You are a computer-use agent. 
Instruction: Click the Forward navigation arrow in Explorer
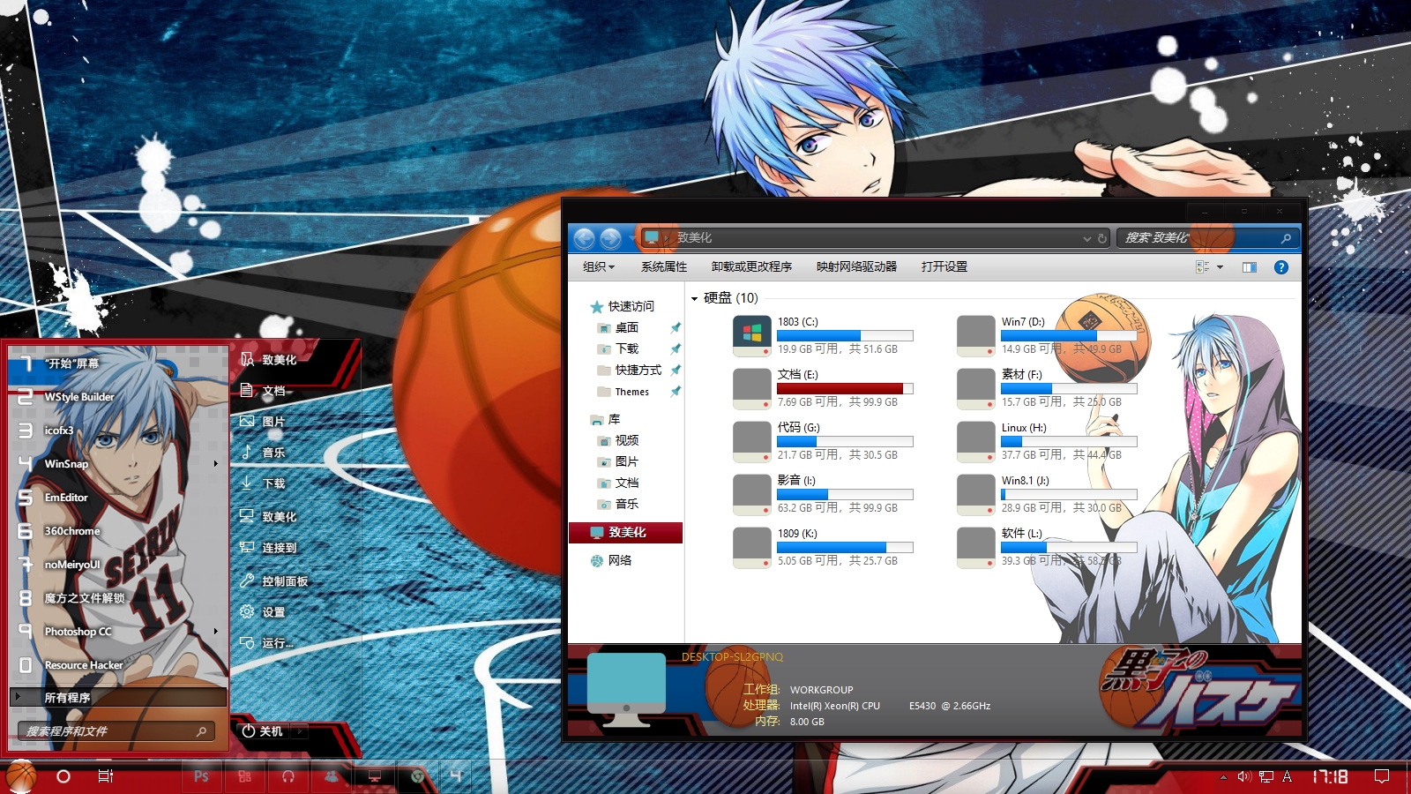(x=610, y=238)
